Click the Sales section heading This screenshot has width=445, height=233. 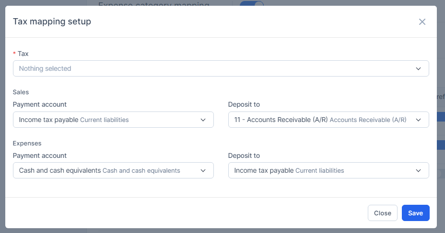(x=21, y=92)
